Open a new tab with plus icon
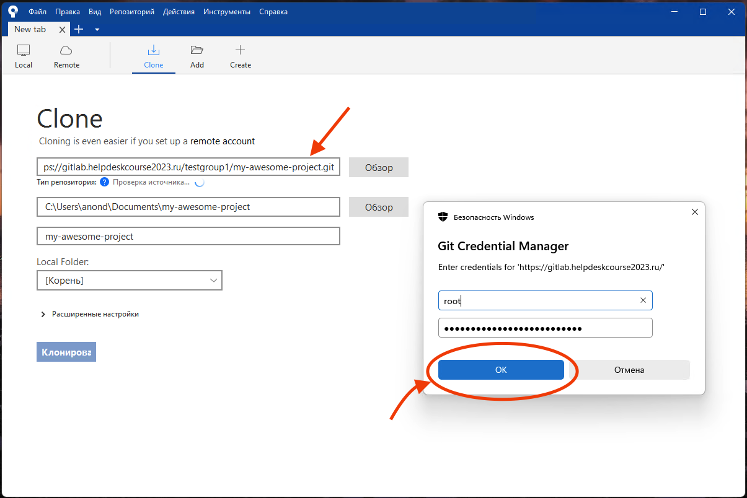 point(79,29)
